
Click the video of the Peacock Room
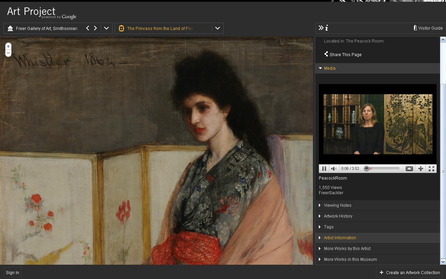[378, 124]
